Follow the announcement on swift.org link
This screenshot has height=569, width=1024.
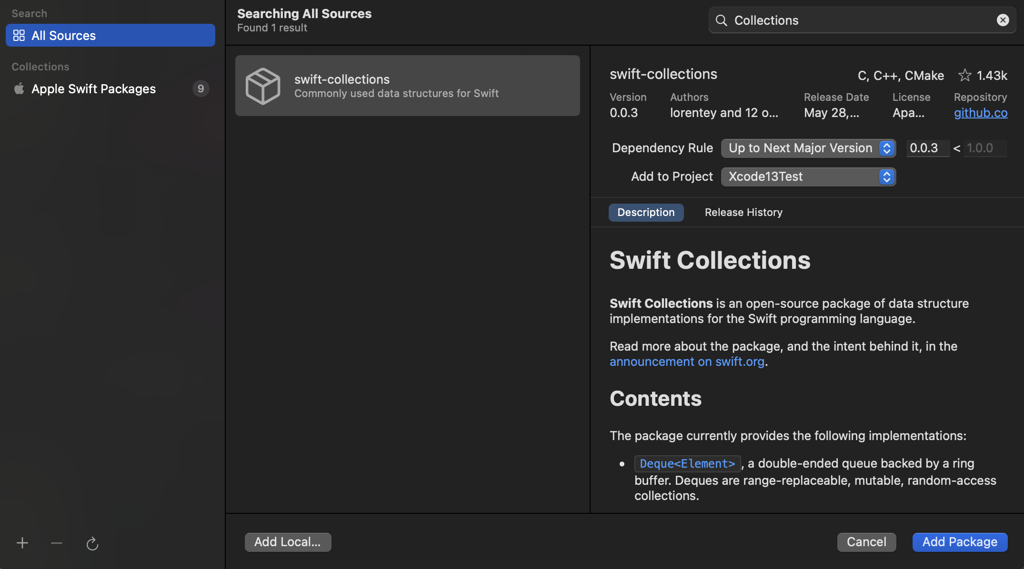pos(687,362)
